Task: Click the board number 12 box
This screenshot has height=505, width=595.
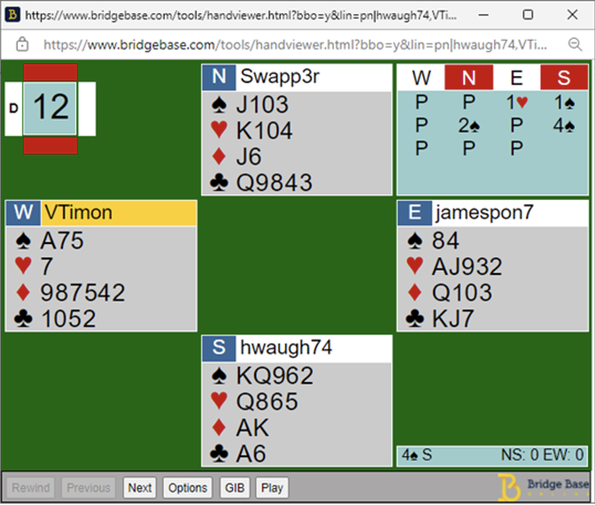Action: tap(50, 109)
